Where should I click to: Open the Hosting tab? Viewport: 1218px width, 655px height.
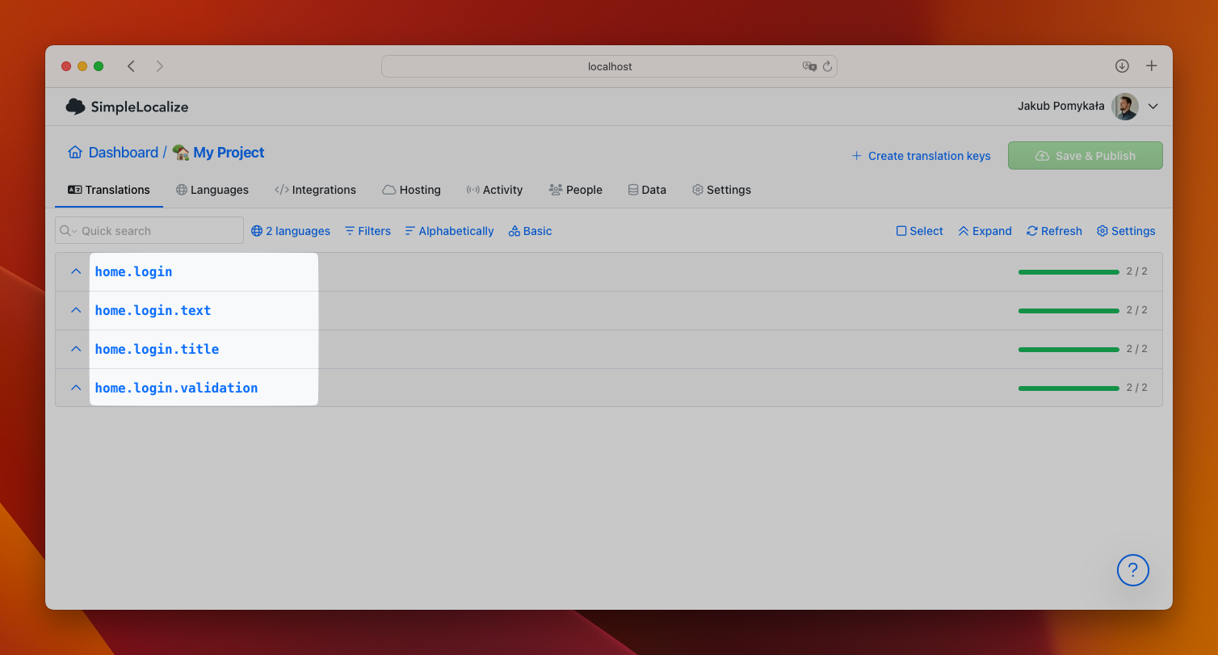pyautogui.click(x=411, y=190)
